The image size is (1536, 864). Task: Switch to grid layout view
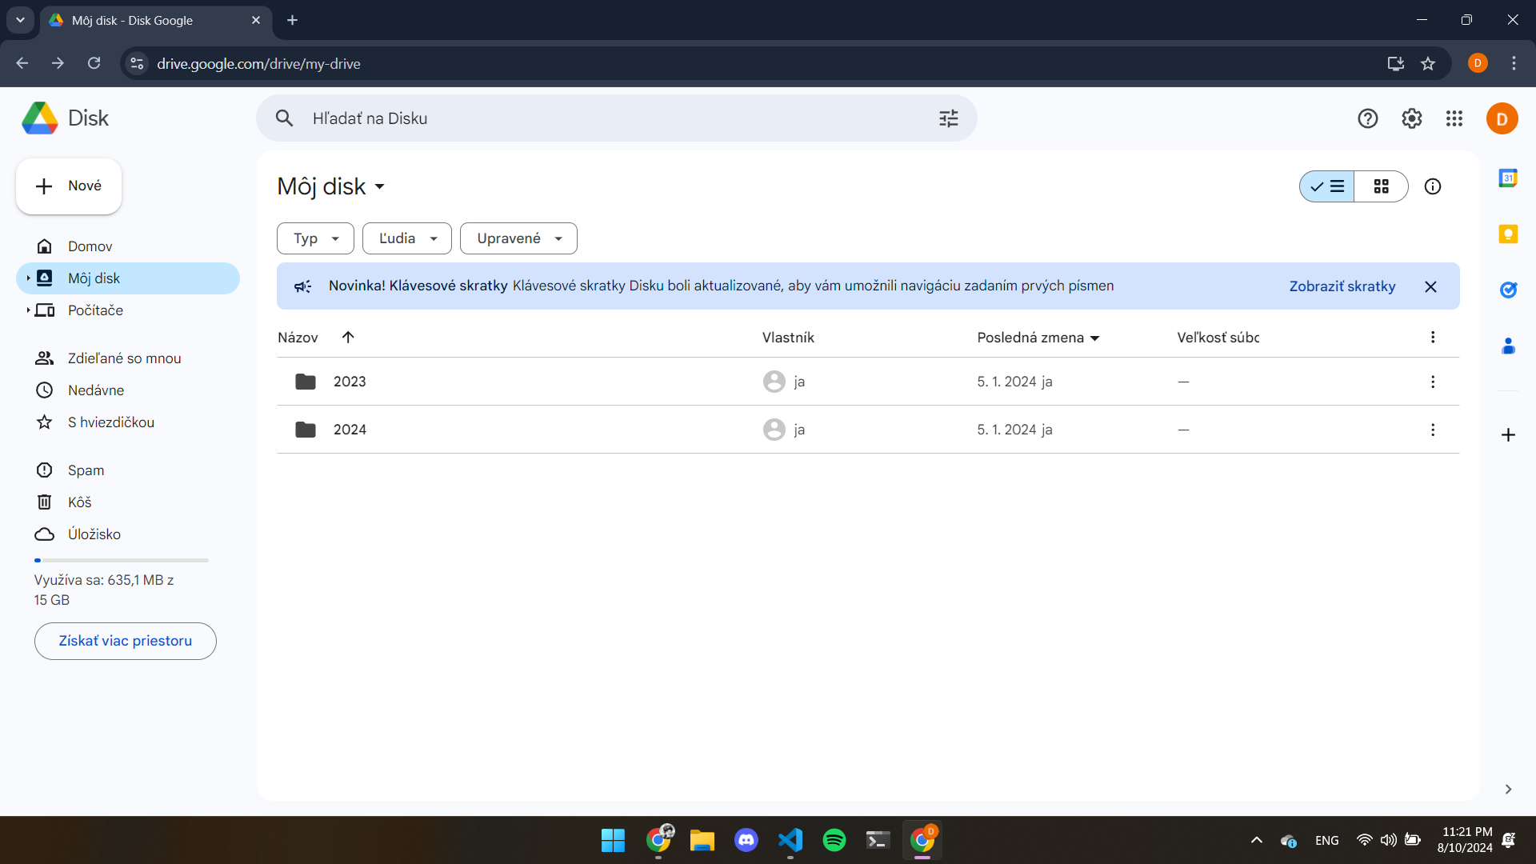(1381, 186)
